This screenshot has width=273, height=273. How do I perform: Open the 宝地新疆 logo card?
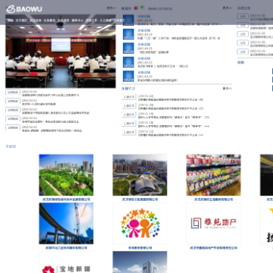coord(66,262)
